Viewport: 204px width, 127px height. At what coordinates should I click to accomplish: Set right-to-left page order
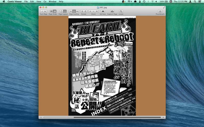tap(52, 11)
